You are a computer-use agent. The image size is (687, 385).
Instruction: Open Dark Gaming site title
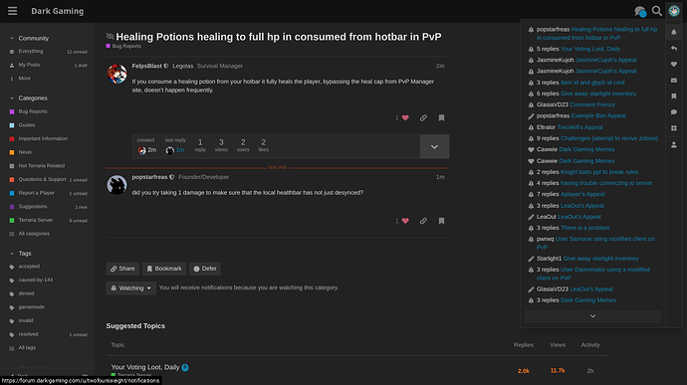coord(58,11)
